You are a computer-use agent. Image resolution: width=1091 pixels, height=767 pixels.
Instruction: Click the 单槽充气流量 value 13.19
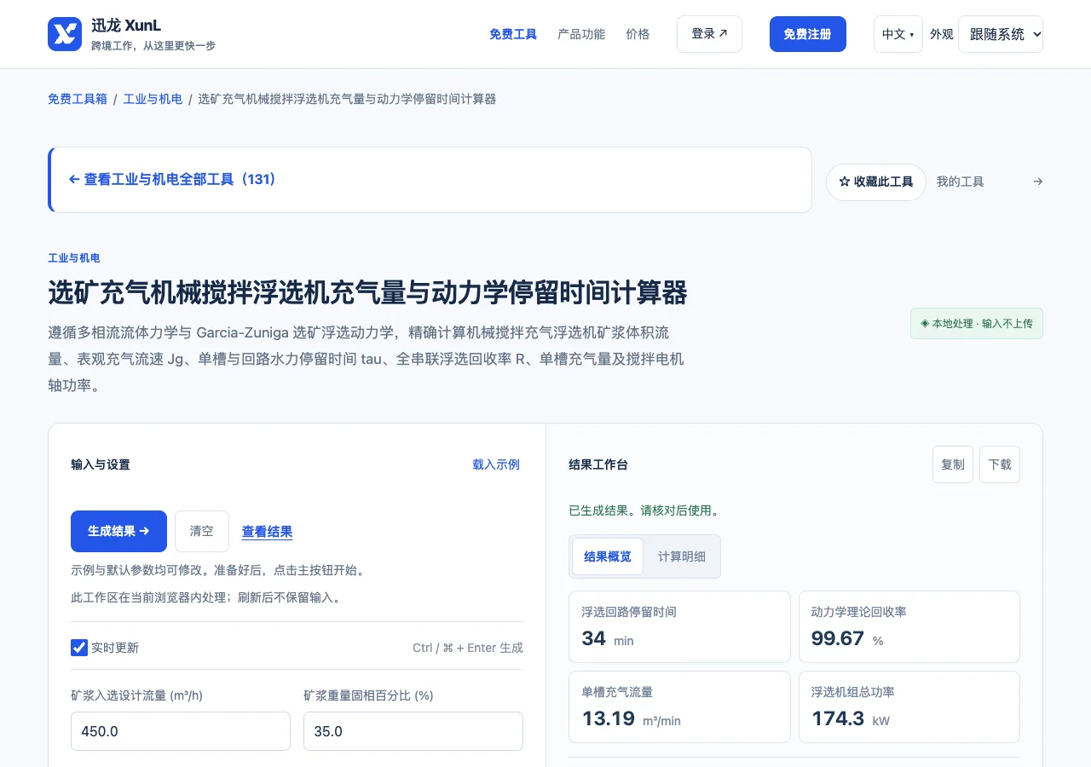(x=609, y=718)
